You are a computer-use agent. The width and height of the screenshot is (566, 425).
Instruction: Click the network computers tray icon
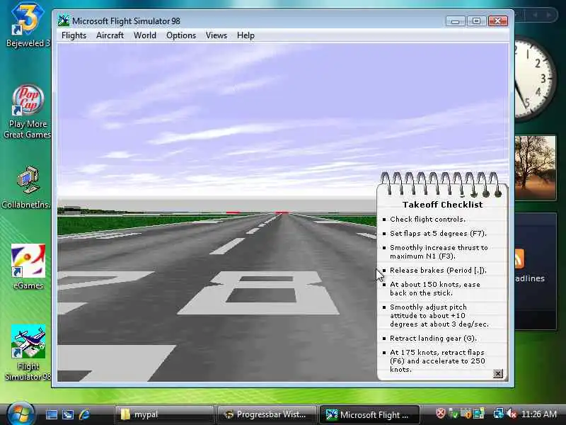coord(498,413)
